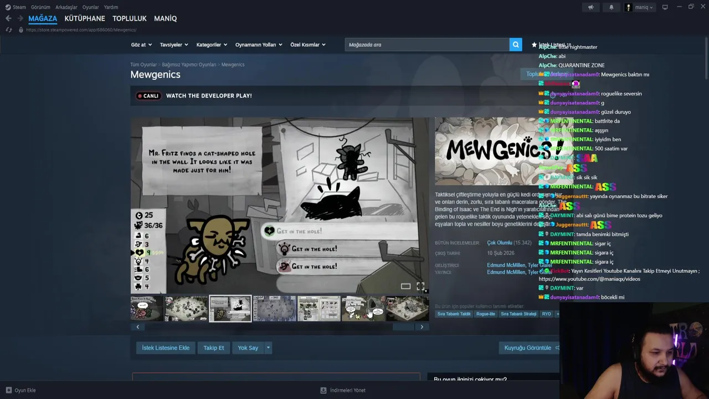709x399 pixels.
Task: Open the MANİQ profile tab
Action: click(x=166, y=18)
